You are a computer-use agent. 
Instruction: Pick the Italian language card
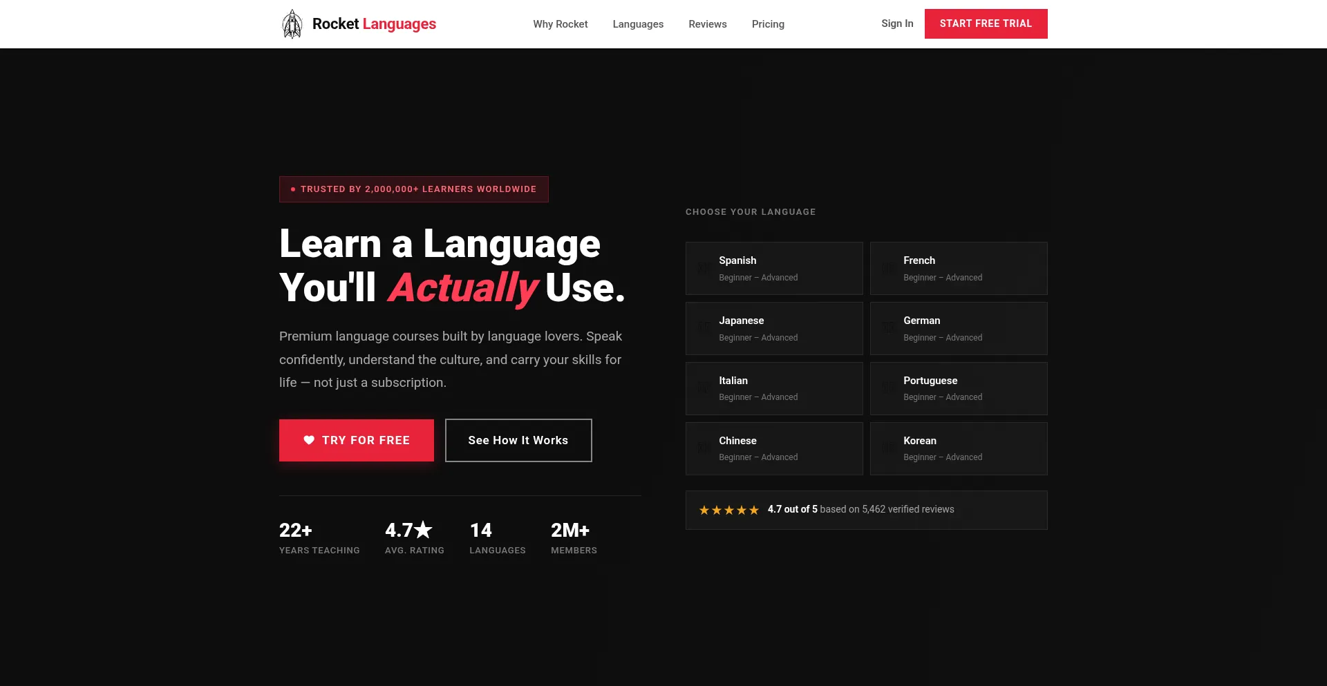coord(774,388)
